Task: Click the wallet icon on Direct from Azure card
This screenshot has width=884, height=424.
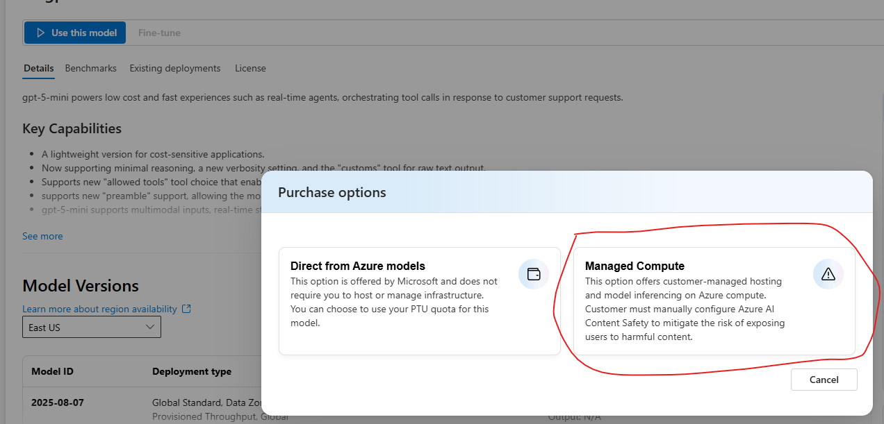Action: pyautogui.click(x=534, y=274)
